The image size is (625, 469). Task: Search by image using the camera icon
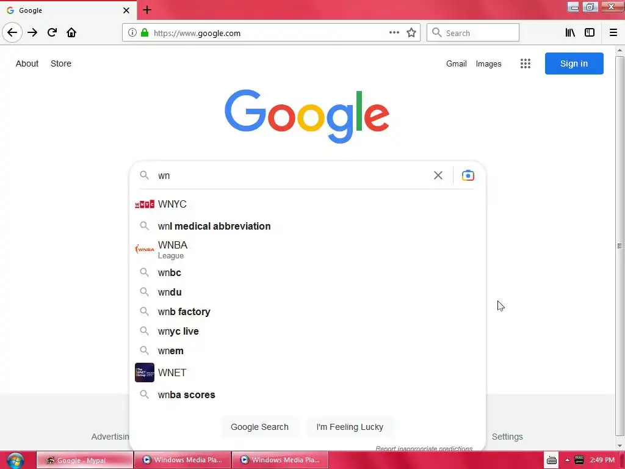[x=468, y=175]
